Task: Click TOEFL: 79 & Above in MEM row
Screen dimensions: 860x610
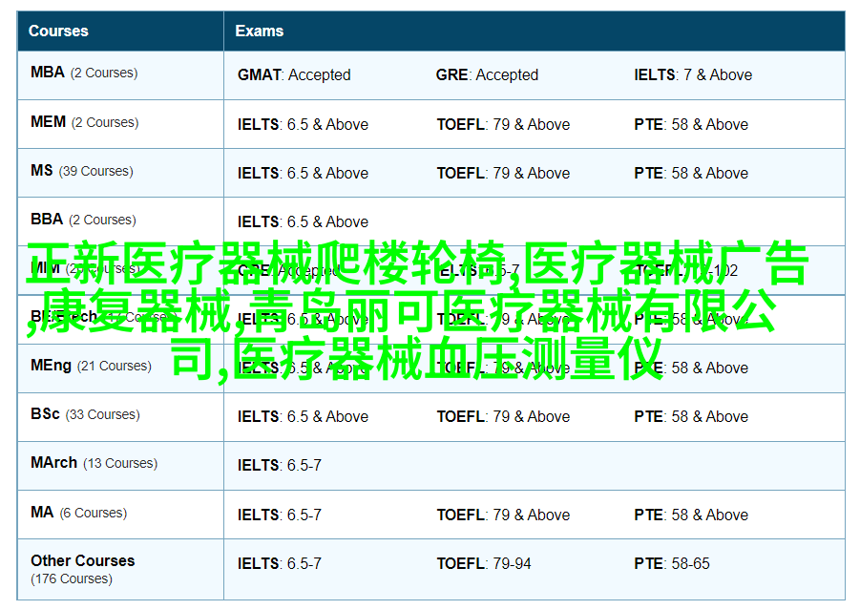Action: coord(503,124)
